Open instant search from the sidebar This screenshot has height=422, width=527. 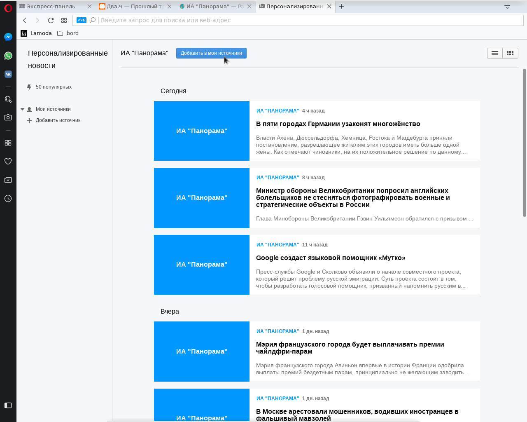pos(8,99)
